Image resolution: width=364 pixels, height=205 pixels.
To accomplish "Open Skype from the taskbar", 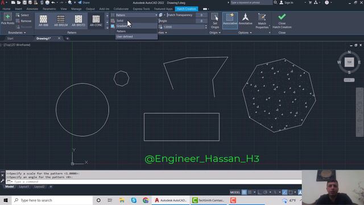I will [x=134, y=200].
